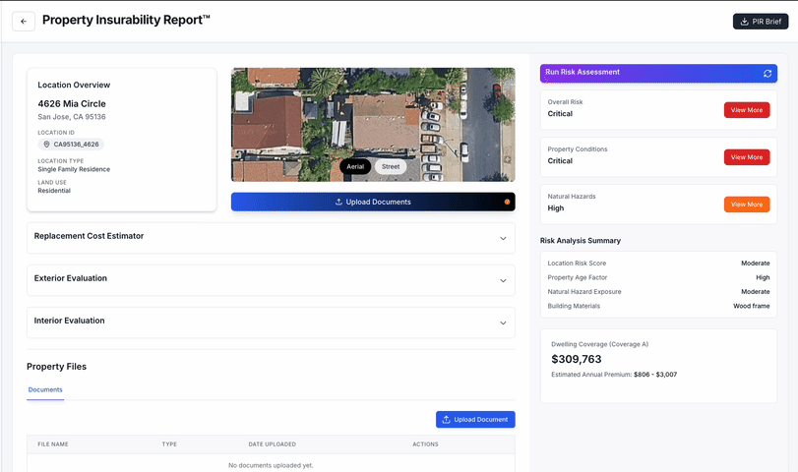Viewport: 798px width, 472px height.
Task: Click the FILE NAME column header
Action: click(53, 444)
